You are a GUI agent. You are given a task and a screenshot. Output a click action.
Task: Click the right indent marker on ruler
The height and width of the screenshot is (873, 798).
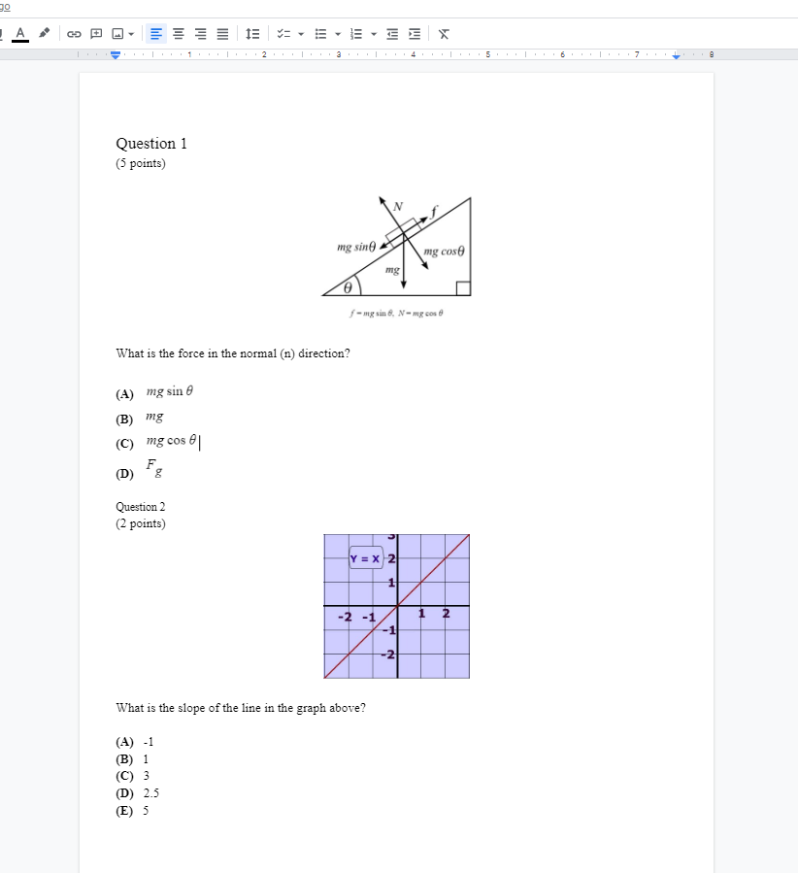point(676,55)
